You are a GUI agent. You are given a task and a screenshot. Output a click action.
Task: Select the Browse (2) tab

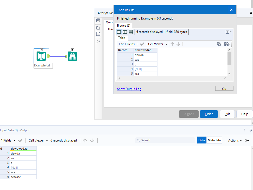click(124, 26)
